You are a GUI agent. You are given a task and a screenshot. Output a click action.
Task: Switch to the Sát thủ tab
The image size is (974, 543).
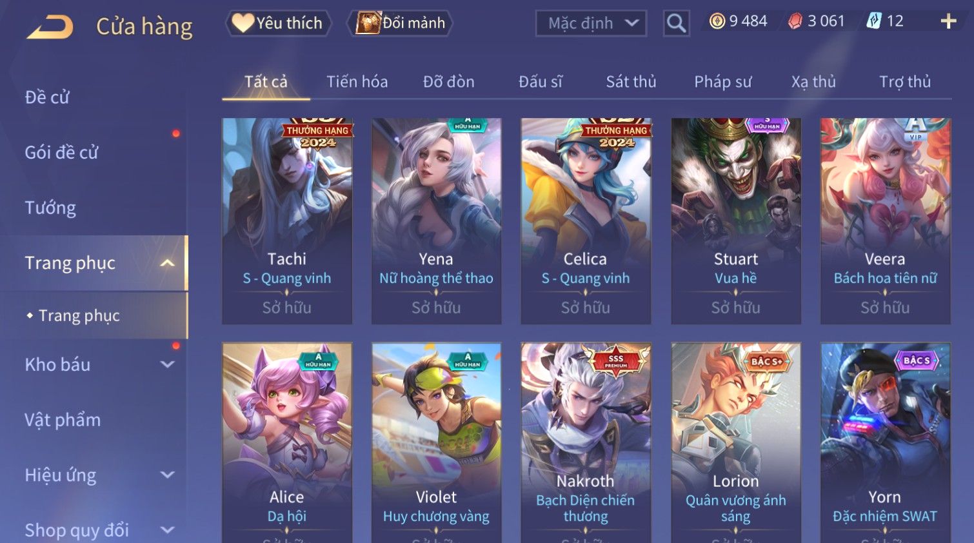point(631,82)
